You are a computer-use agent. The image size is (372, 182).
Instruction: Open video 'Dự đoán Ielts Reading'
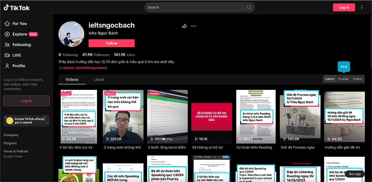(256, 117)
